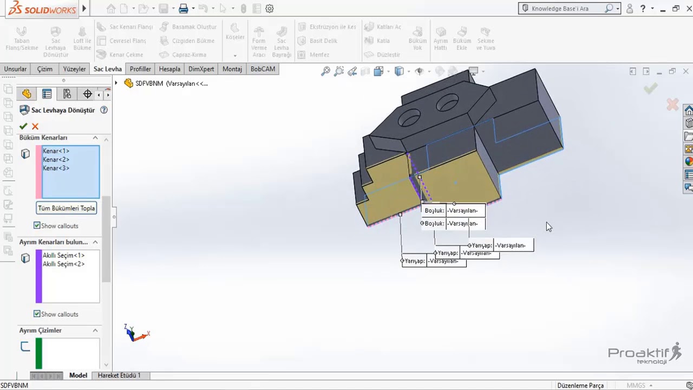Viewport: 693px width, 390px height.
Task: Collapse the Ayrım Kenarları bulun... section
Action: pyautogui.click(x=95, y=242)
